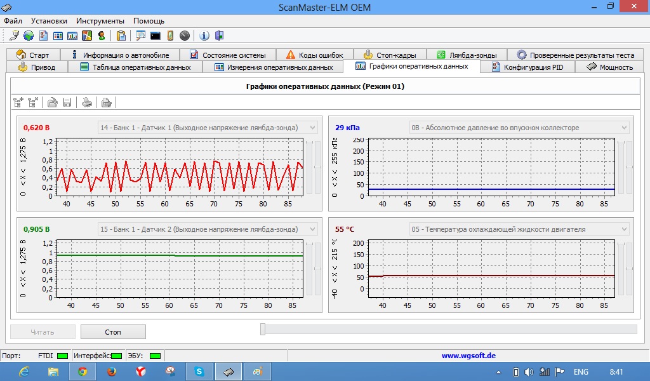Click the connect cable icon in toolbar
The width and height of the screenshot is (650, 381).
coord(14,36)
